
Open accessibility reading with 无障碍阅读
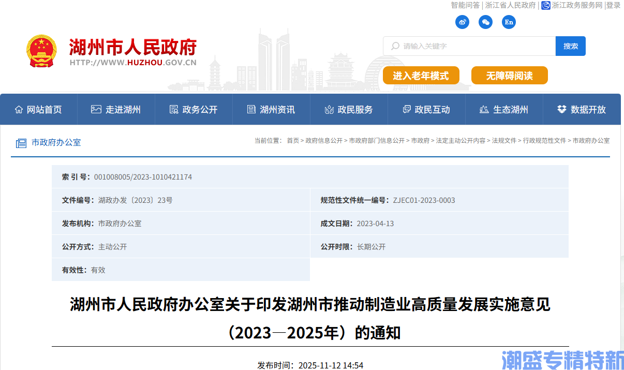pyautogui.click(x=509, y=75)
